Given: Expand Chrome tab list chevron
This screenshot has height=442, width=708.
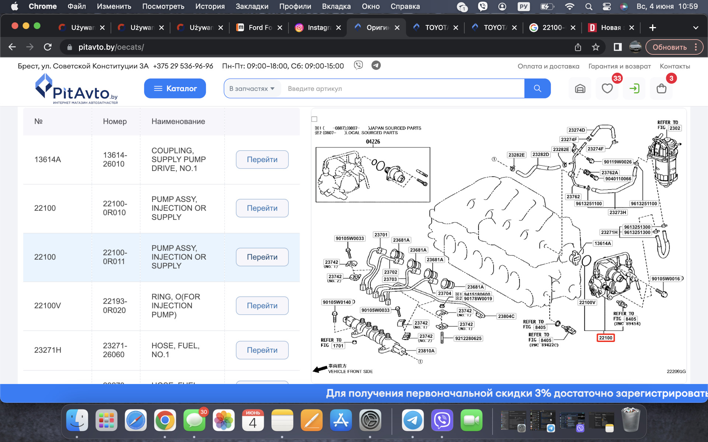Looking at the screenshot, I should coord(695,28).
